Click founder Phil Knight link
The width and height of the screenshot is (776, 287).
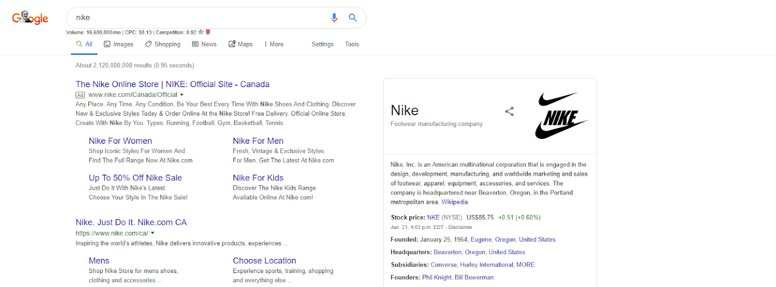(x=436, y=277)
